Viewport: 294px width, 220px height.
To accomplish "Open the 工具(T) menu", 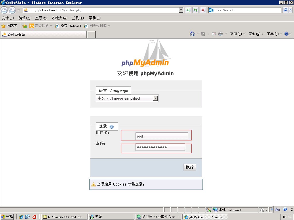I will coord(78,18).
